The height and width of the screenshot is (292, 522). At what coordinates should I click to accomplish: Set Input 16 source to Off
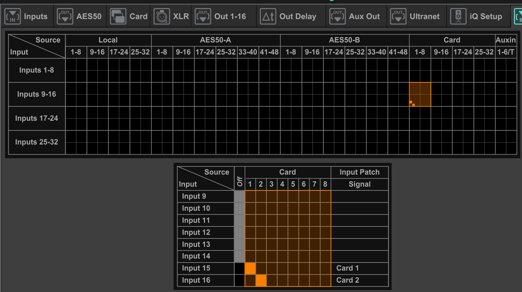click(x=240, y=280)
